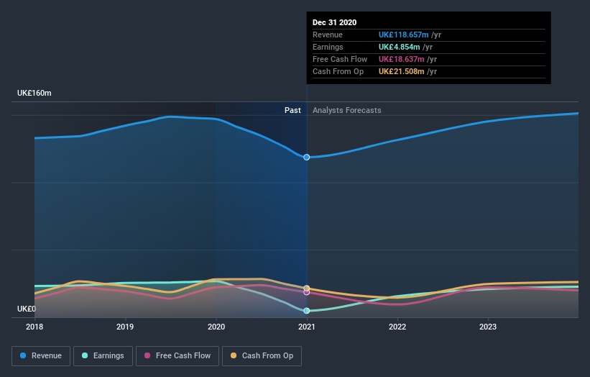This screenshot has height=377, width=590.
Task: Click the Free Cash Flow point at 2021
Action: point(307,292)
